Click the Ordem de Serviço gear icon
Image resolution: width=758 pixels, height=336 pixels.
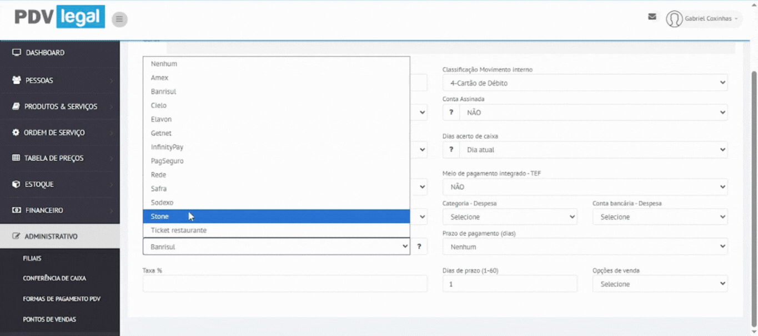(x=16, y=133)
